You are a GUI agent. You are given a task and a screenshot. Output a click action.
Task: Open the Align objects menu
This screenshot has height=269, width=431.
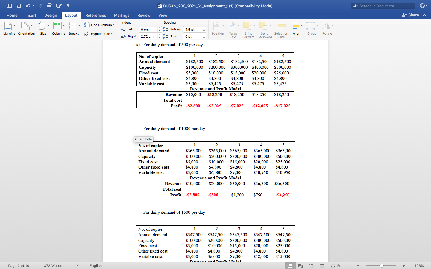pyautogui.click(x=296, y=29)
